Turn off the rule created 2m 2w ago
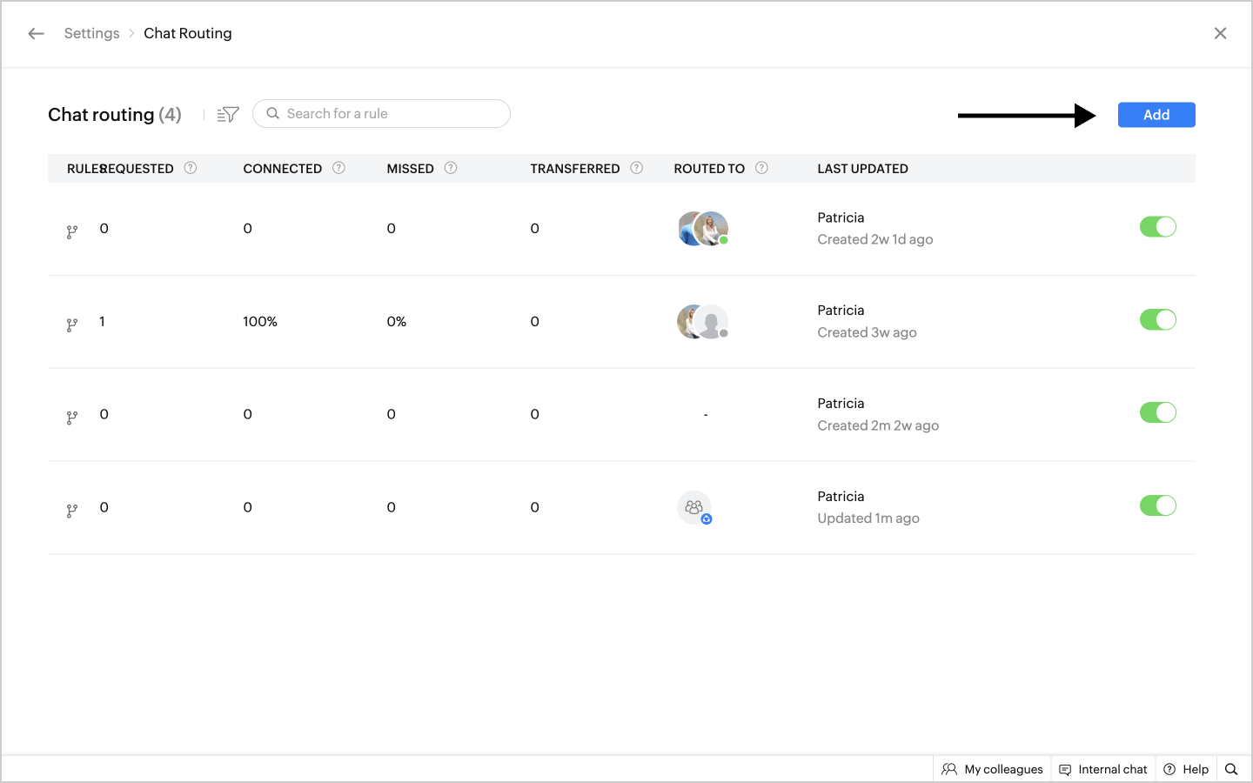This screenshot has height=783, width=1253. [x=1158, y=412]
